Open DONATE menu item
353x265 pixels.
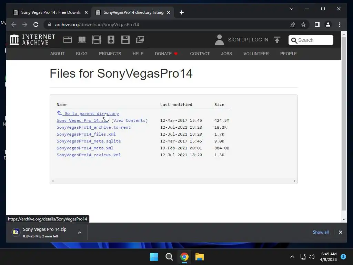pos(166,53)
